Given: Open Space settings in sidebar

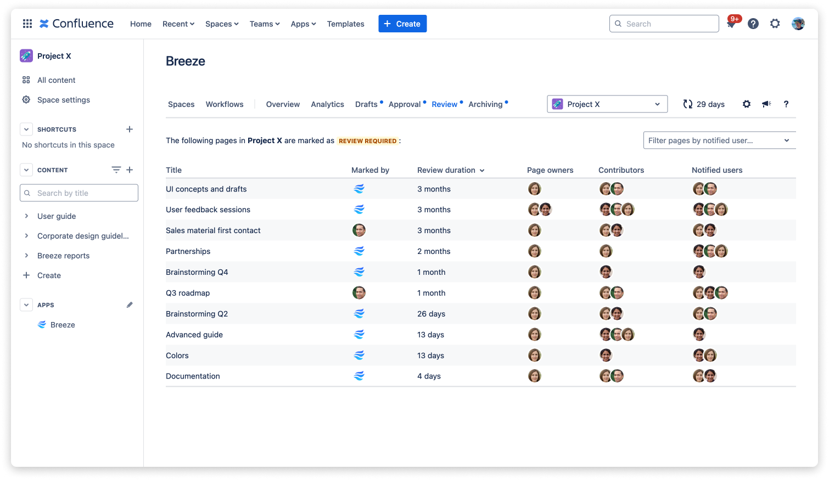Looking at the screenshot, I should 63,100.
